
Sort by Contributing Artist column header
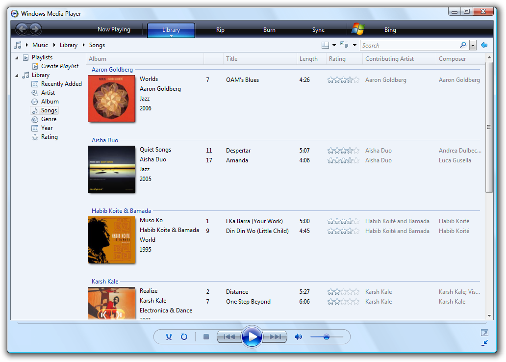click(x=399, y=59)
